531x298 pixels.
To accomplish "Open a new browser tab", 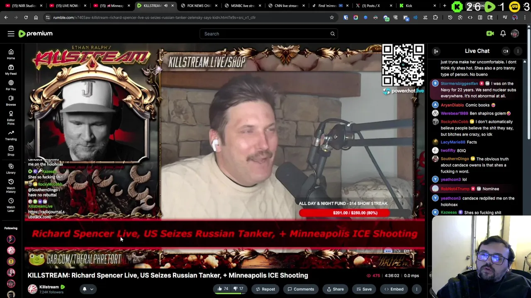I will [x=444, y=6].
